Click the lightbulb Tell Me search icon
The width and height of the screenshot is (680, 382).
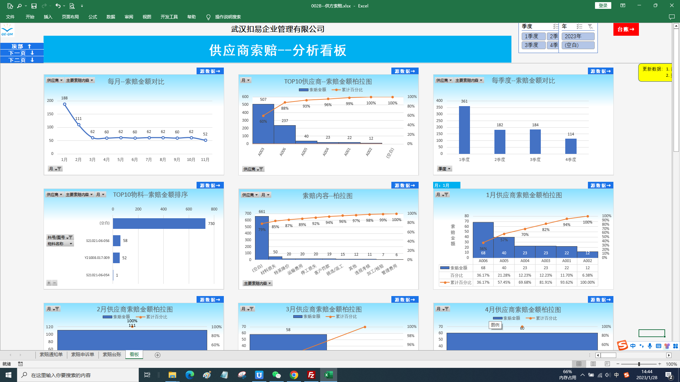coord(208,17)
